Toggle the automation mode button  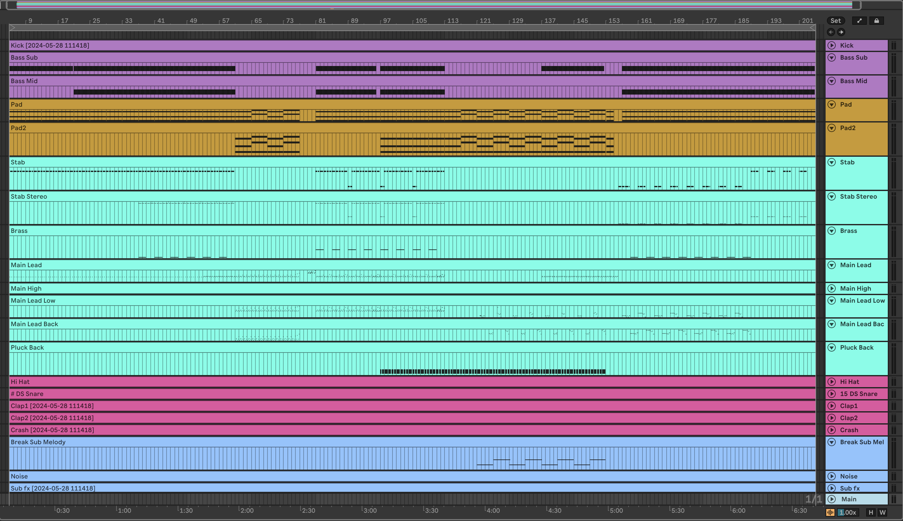pyautogui.click(x=859, y=21)
